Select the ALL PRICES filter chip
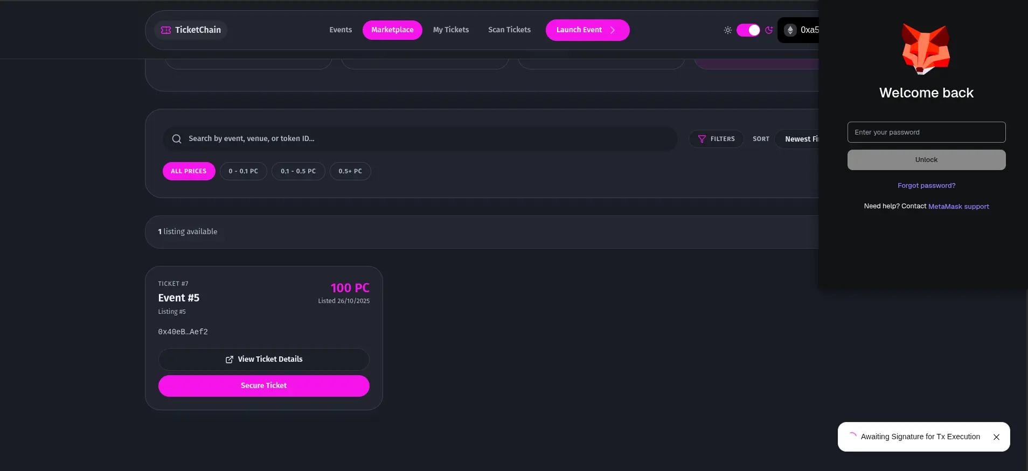The height and width of the screenshot is (471, 1028). click(189, 171)
